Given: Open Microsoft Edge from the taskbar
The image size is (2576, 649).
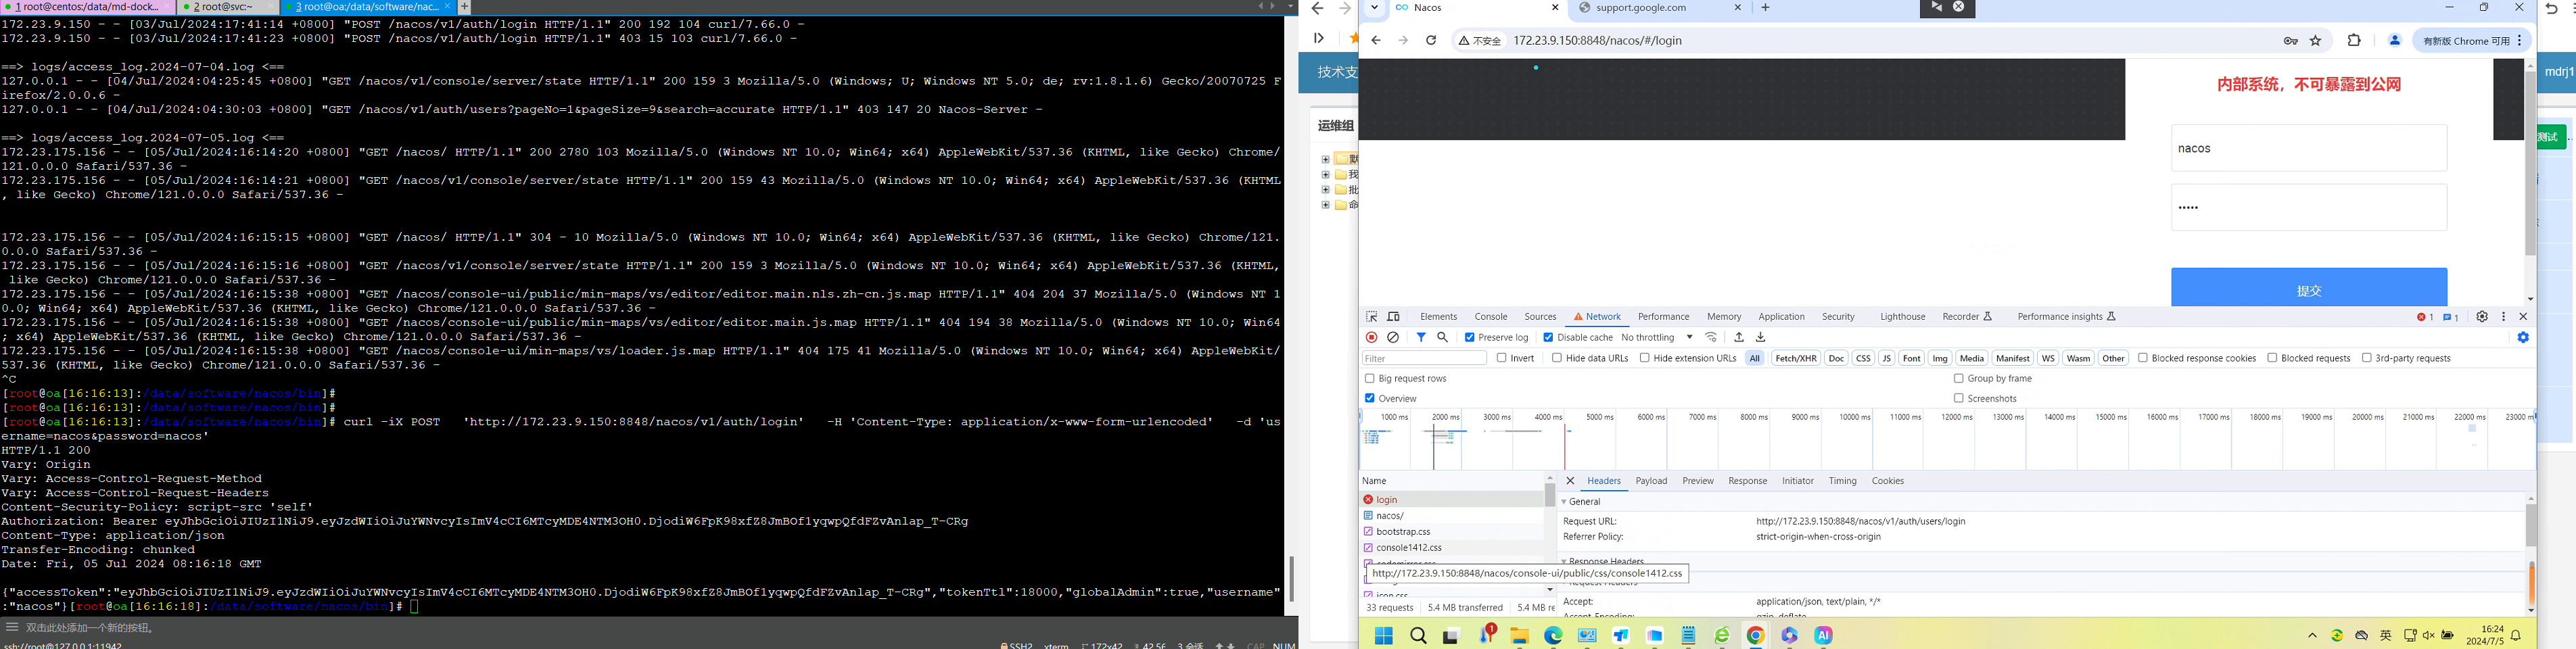Looking at the screenshot, I should [1553, 636].
